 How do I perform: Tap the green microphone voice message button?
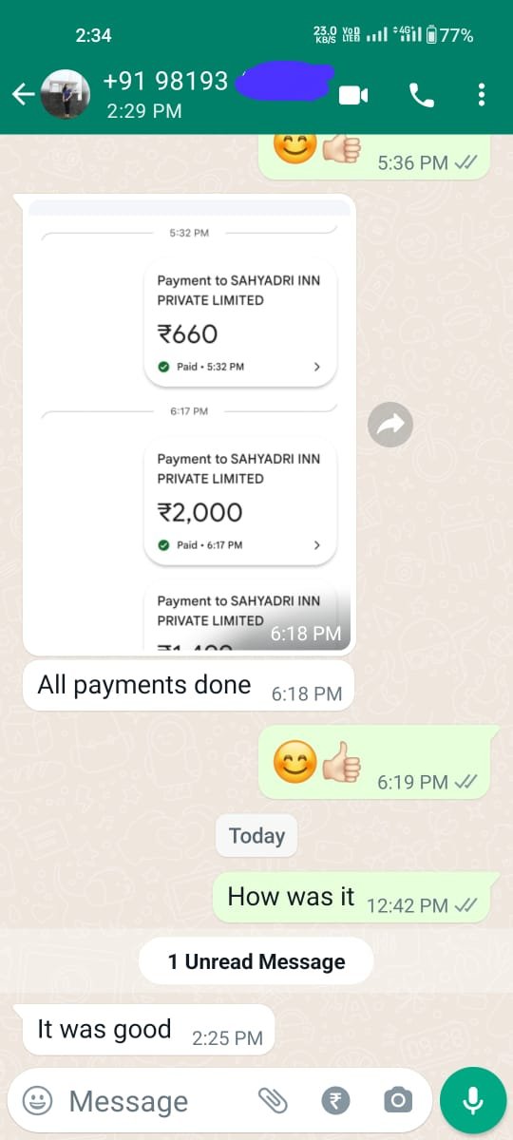tap(472, 1100)
